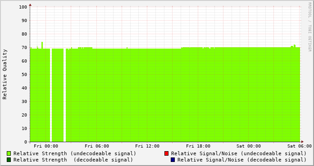
Task: Click the 100 value on the y-axis
Action: (x=23, y=7)
